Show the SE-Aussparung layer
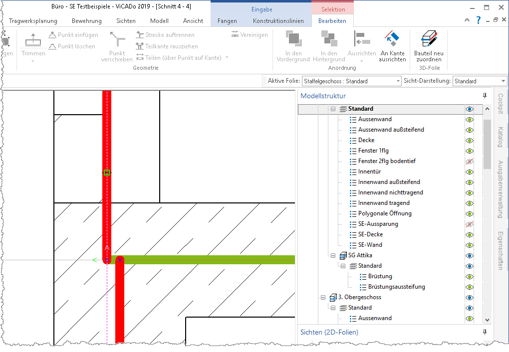The width and height of the screenshot is (509, 352). (x=470, y=224)
